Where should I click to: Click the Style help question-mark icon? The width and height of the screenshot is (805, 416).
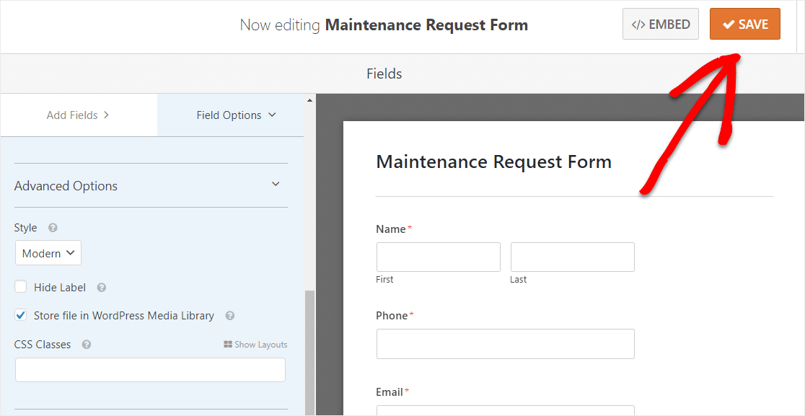point(53,228)
